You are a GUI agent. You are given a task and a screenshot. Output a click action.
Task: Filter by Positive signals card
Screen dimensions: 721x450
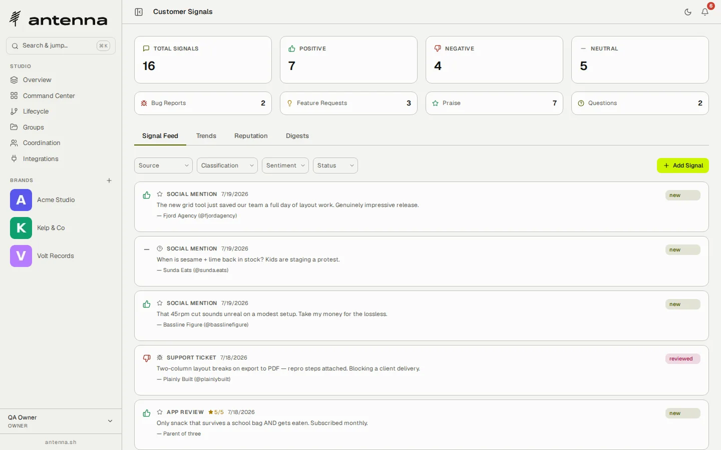tap(348, 59)
